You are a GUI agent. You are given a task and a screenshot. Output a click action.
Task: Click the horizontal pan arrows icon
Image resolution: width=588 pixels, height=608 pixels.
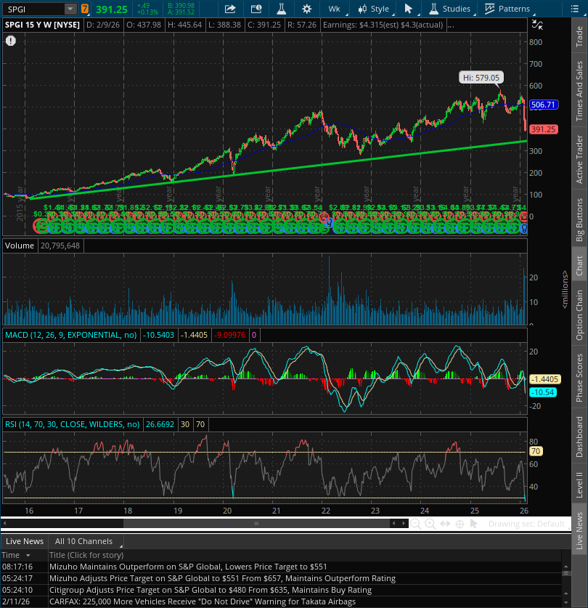pos(445,524)
